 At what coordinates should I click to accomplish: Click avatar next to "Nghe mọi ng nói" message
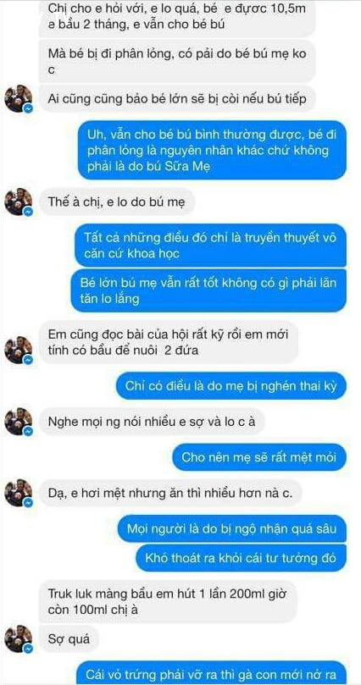19,421
